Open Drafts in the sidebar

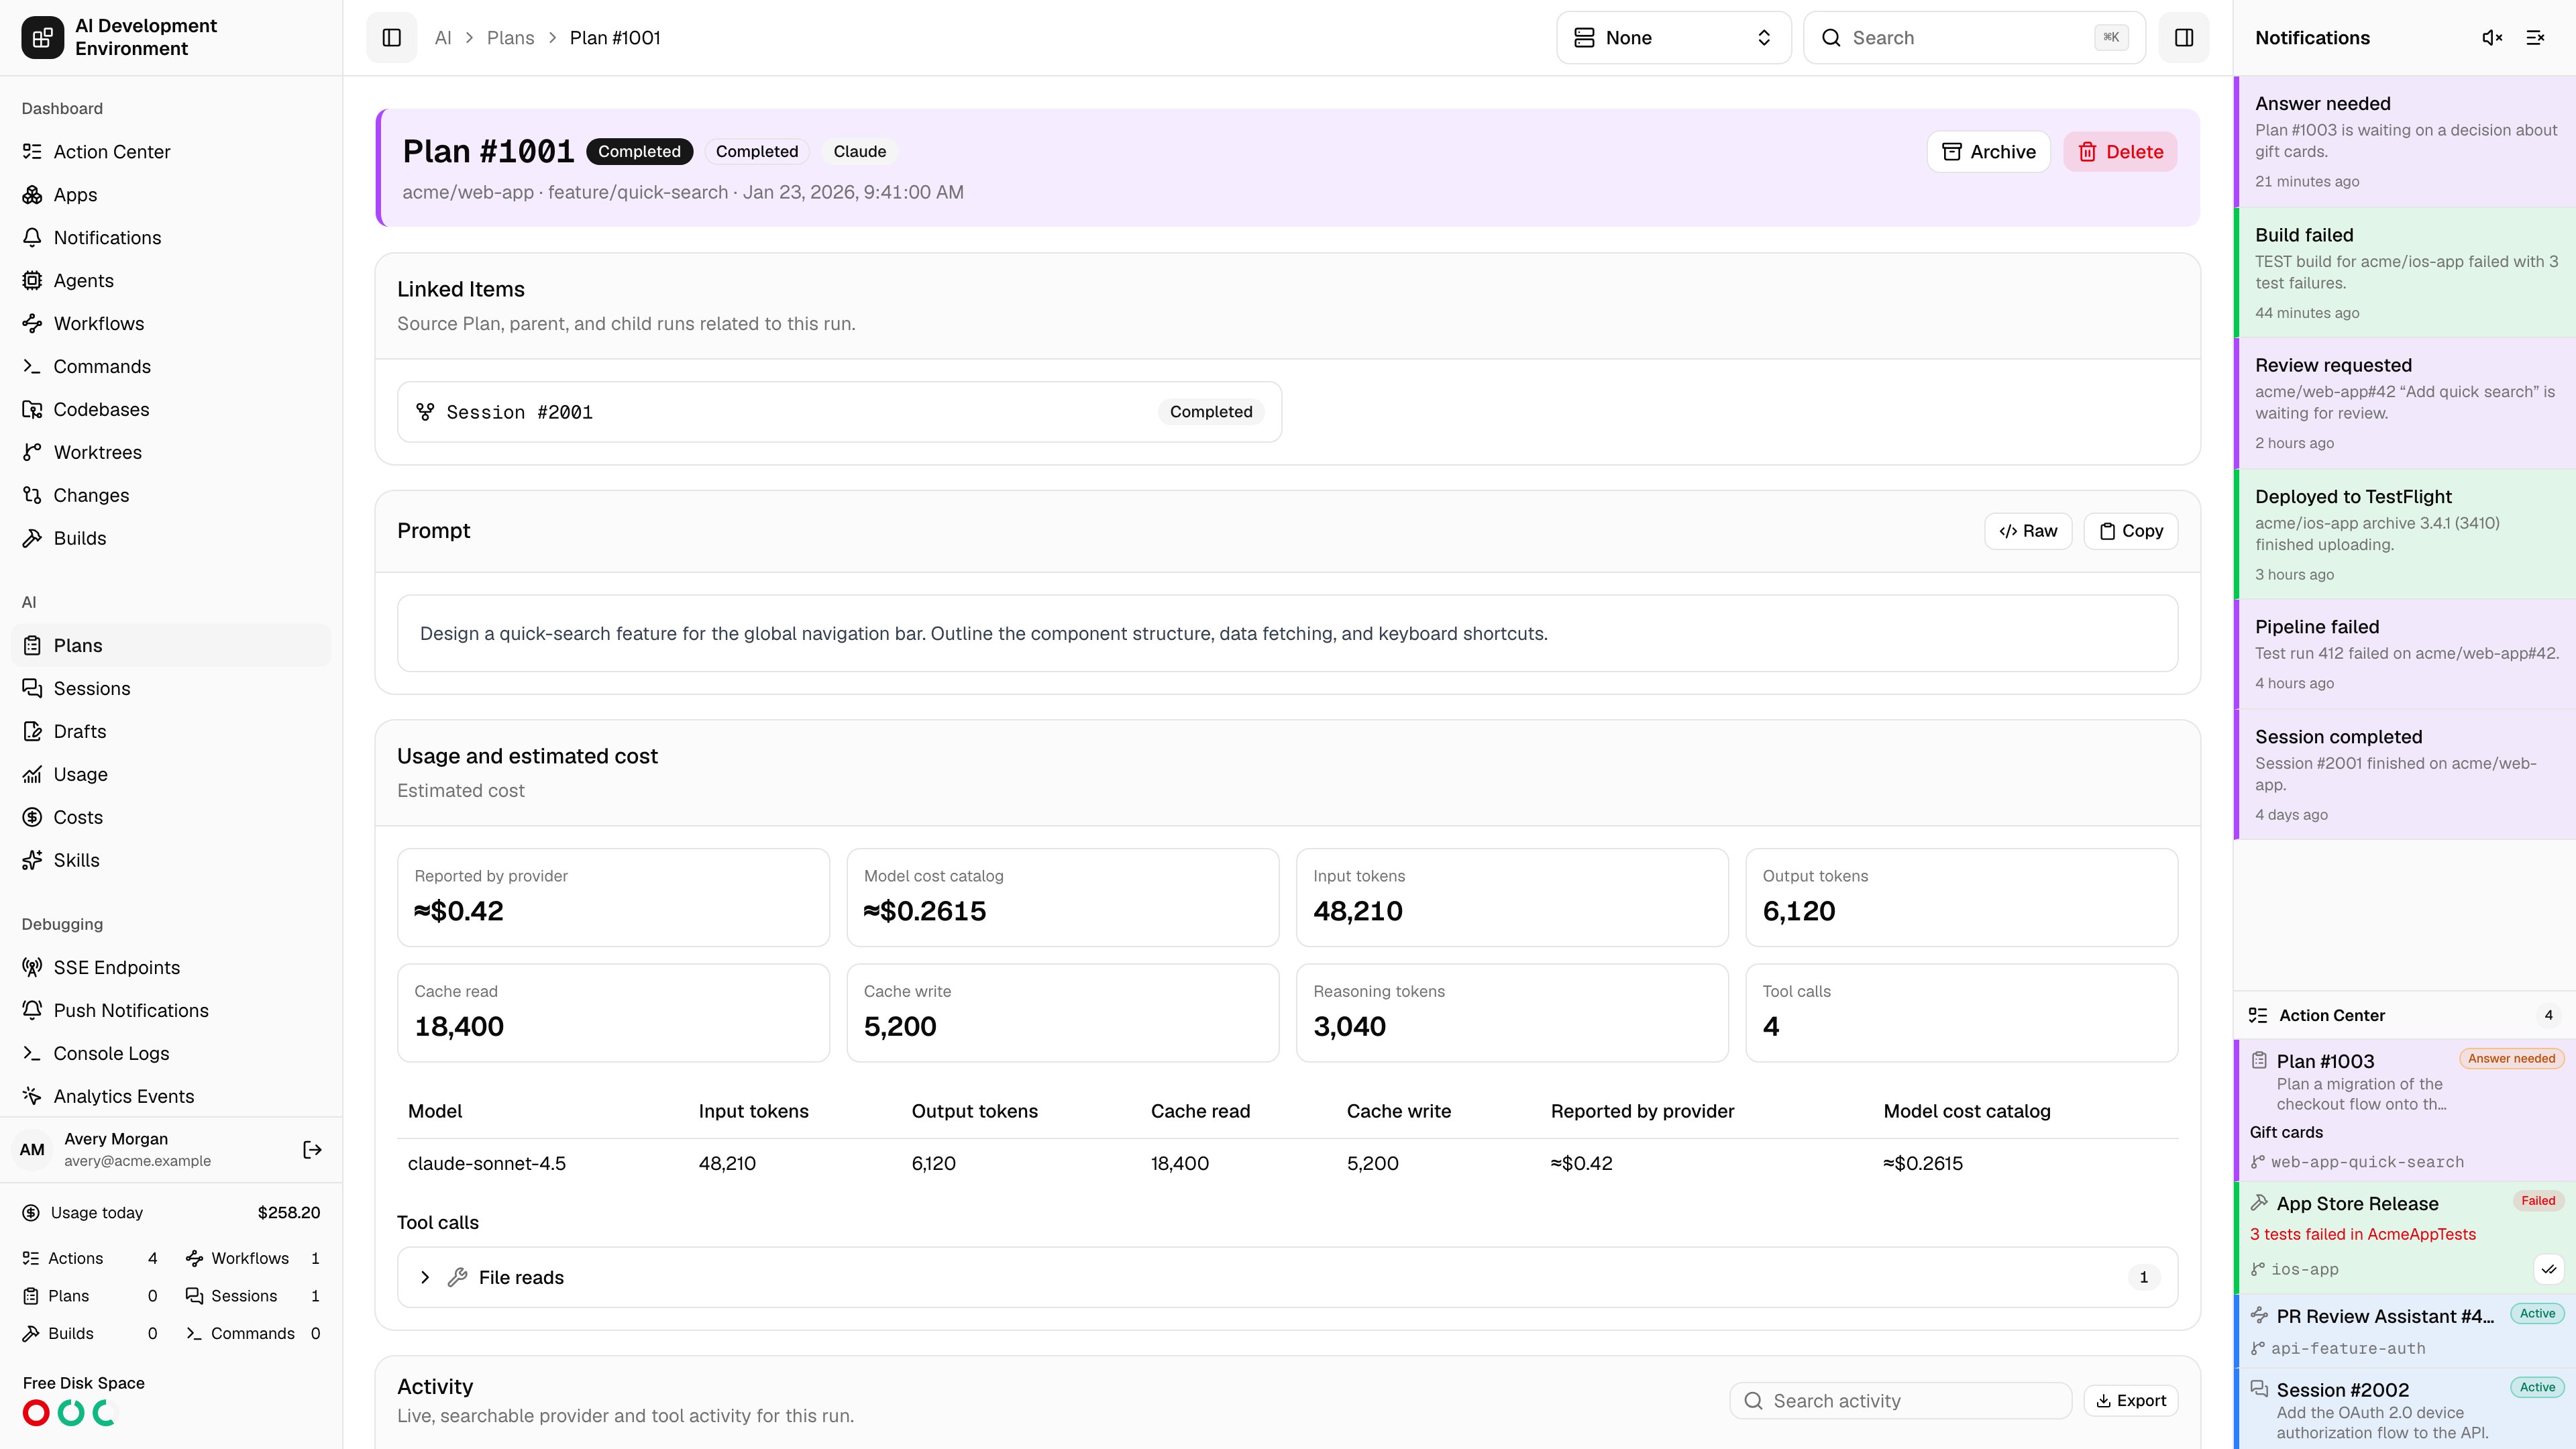tap(171, 732)
